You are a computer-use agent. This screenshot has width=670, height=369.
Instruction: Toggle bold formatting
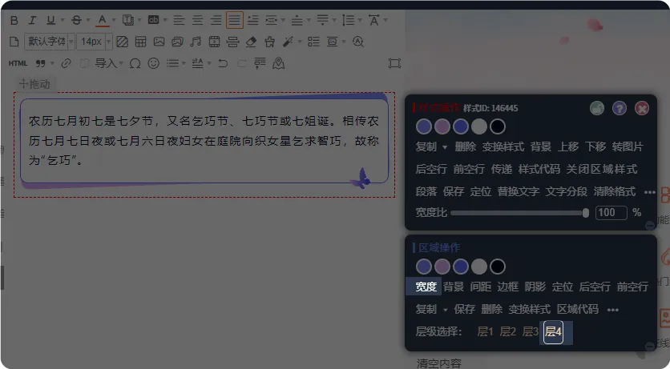pyautogui.click(x=14, y=20)
